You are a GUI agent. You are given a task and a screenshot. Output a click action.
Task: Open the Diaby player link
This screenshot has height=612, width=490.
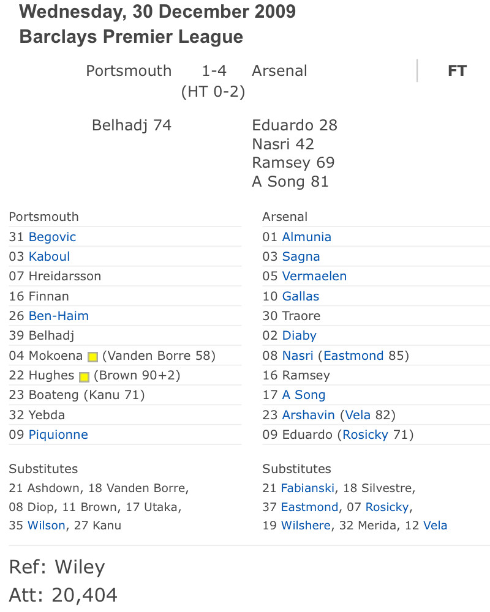coord(300,335)
